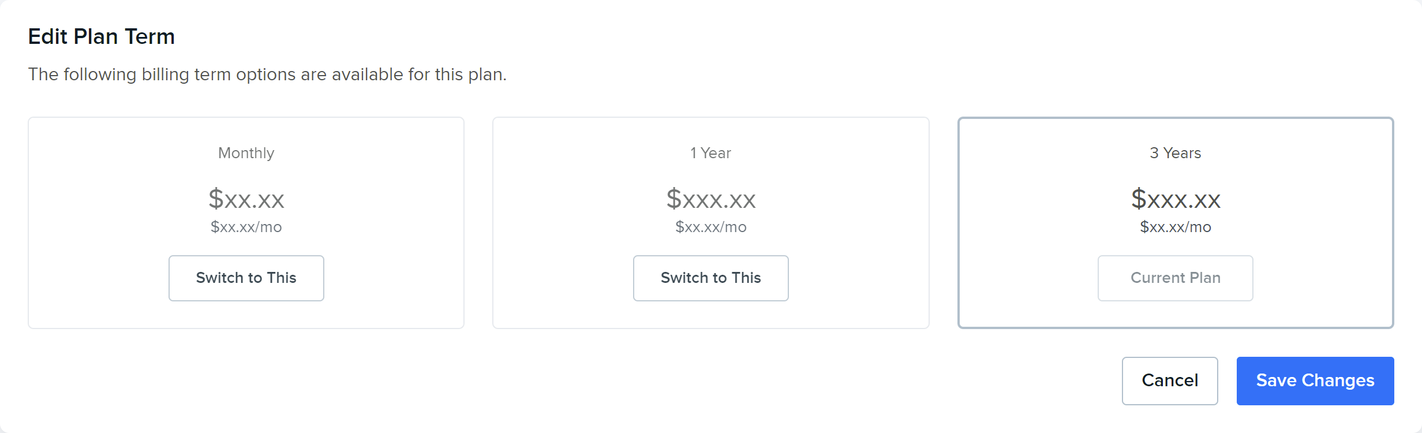
Task: Select the highlighted 3 Years term card
Action: click(1176, 223)
